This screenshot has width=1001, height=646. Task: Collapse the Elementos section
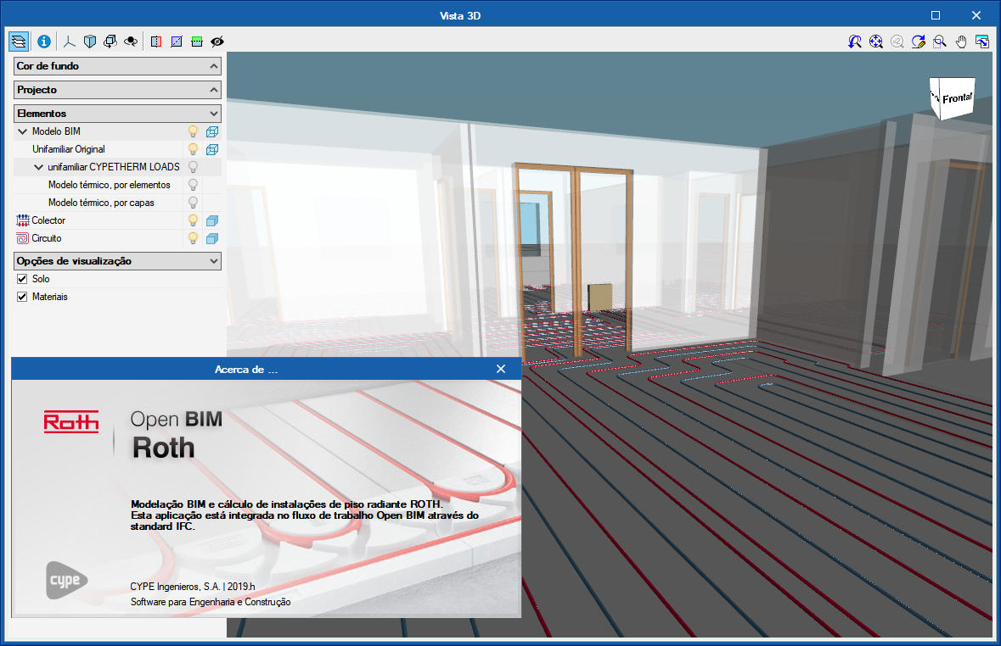[117, 114]
